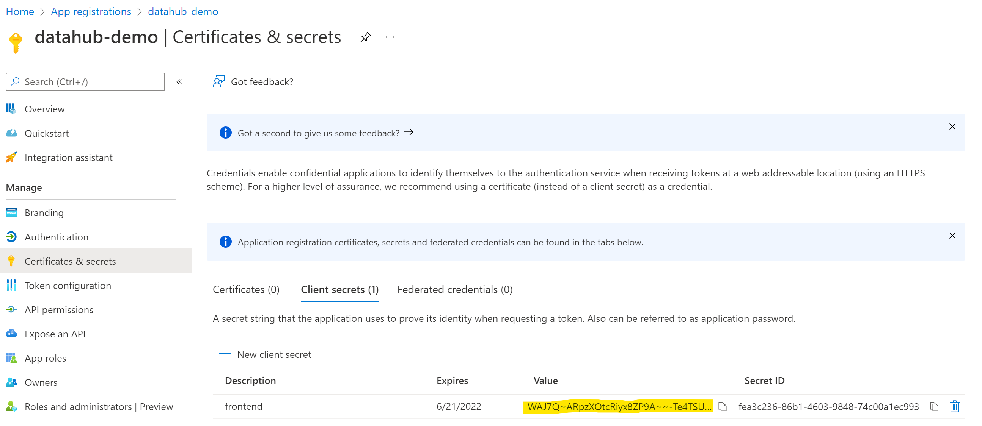Screen dimensions: 982x426
Task: Open the Quickstart section
Action: click(x=47, y=133)
